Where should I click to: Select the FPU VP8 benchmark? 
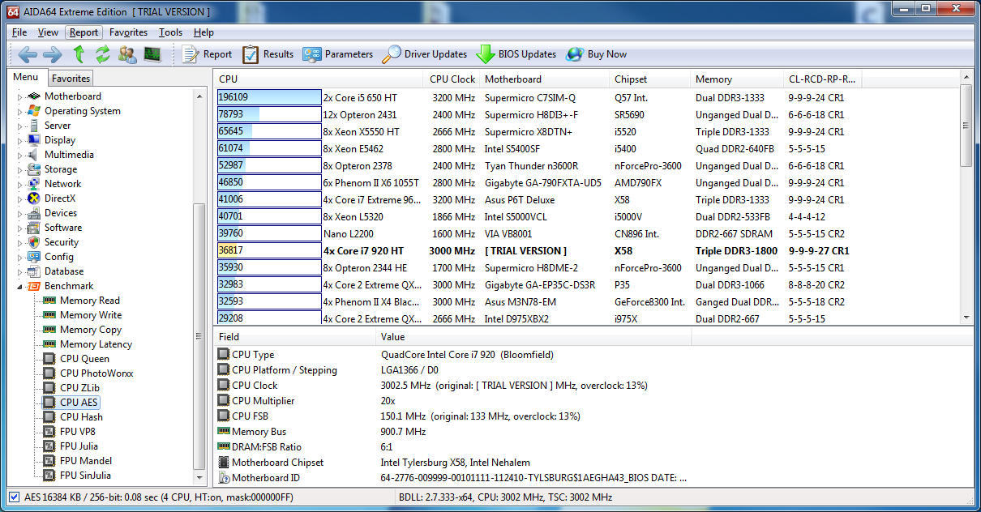(78, 432)
